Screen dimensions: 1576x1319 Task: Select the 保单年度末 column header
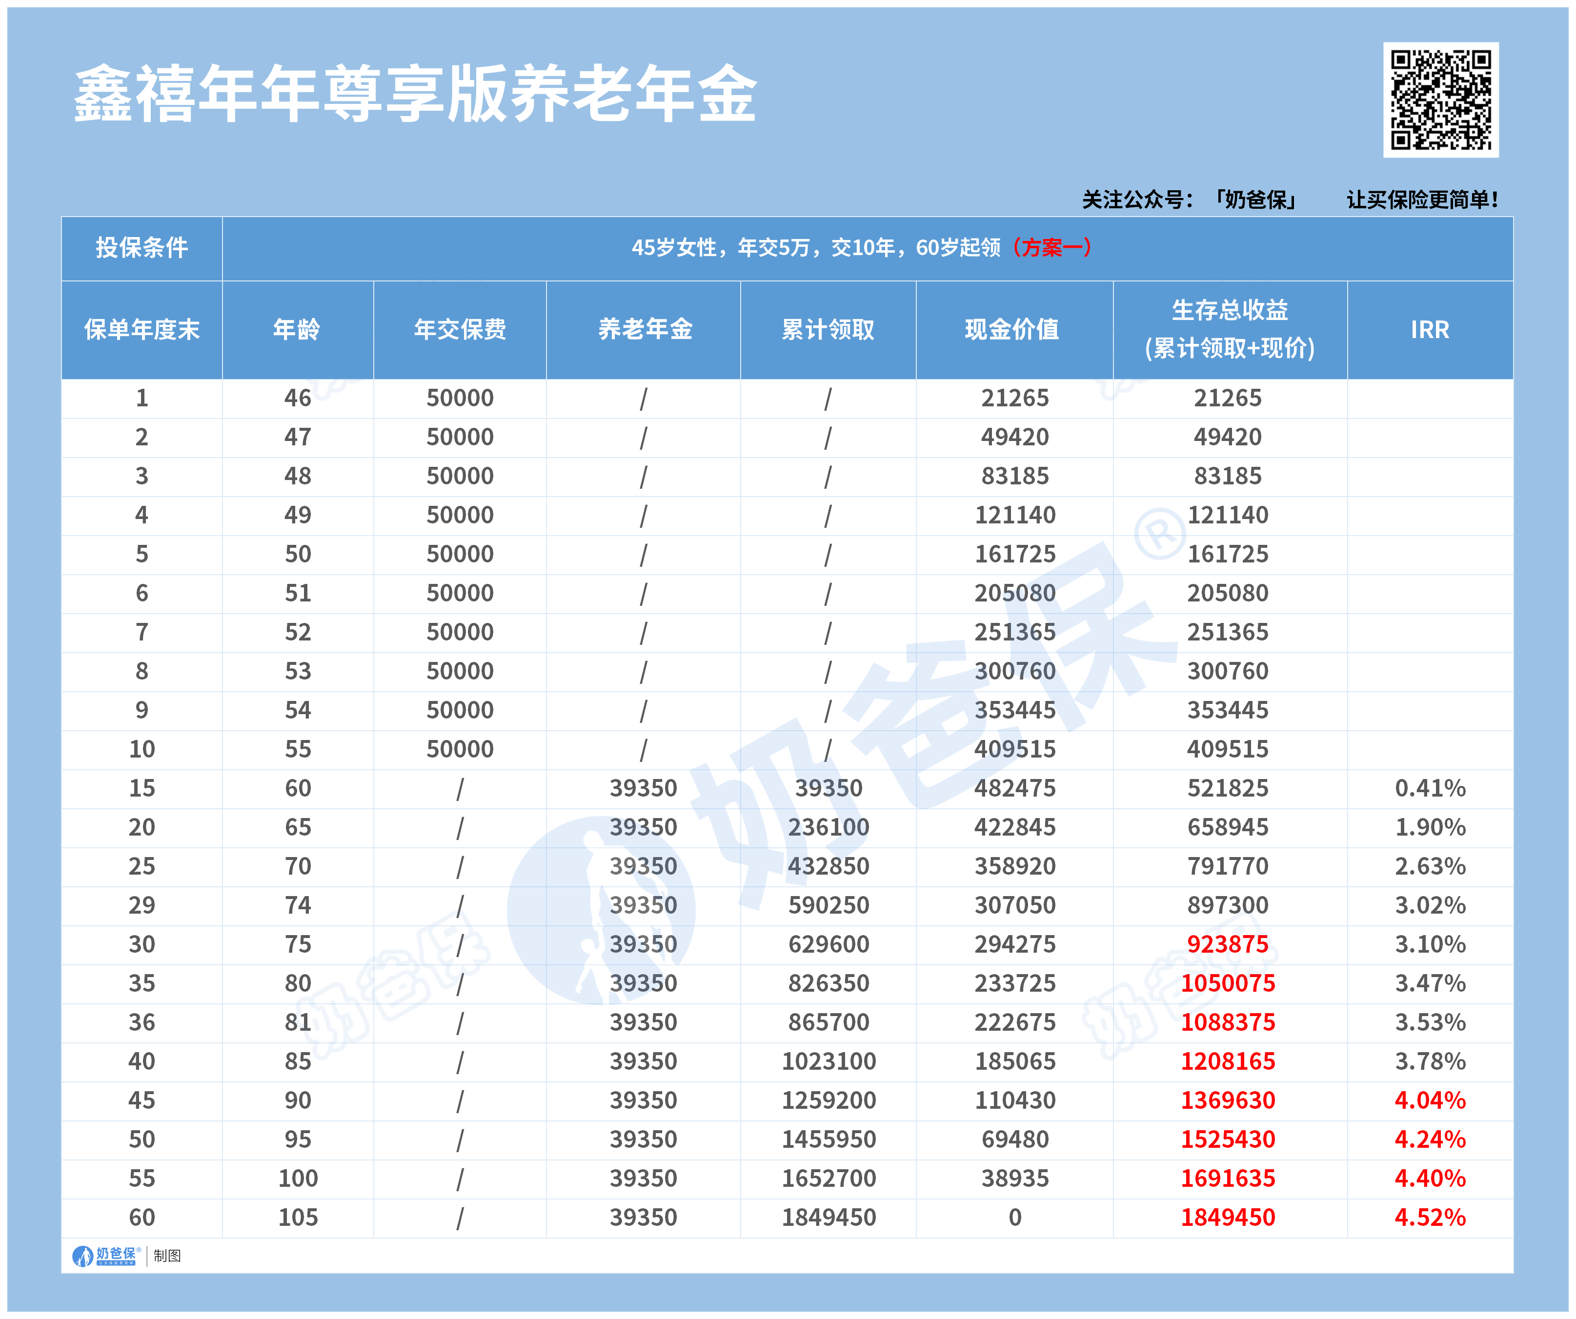point(141,328)
